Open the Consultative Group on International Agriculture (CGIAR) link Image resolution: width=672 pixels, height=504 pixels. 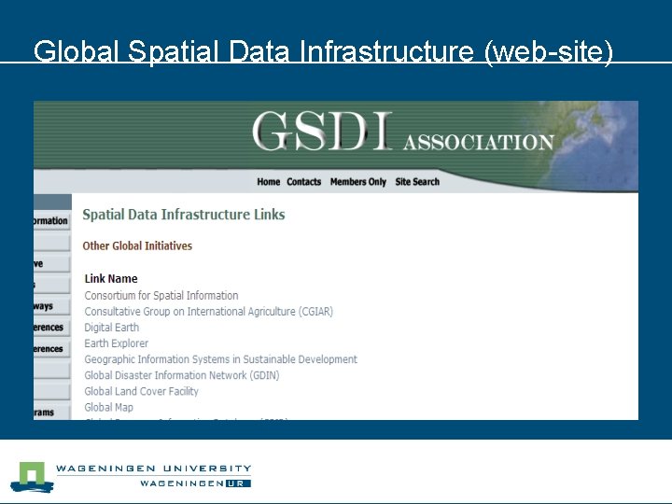pos(208,312)
